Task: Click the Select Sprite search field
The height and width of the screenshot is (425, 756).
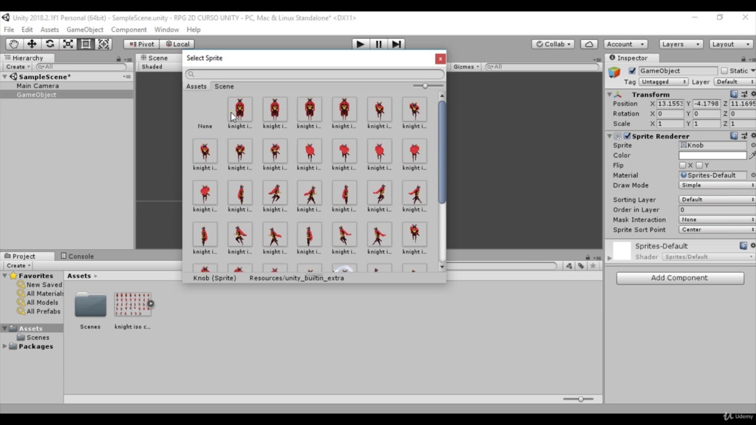Action: coord(314,74)
